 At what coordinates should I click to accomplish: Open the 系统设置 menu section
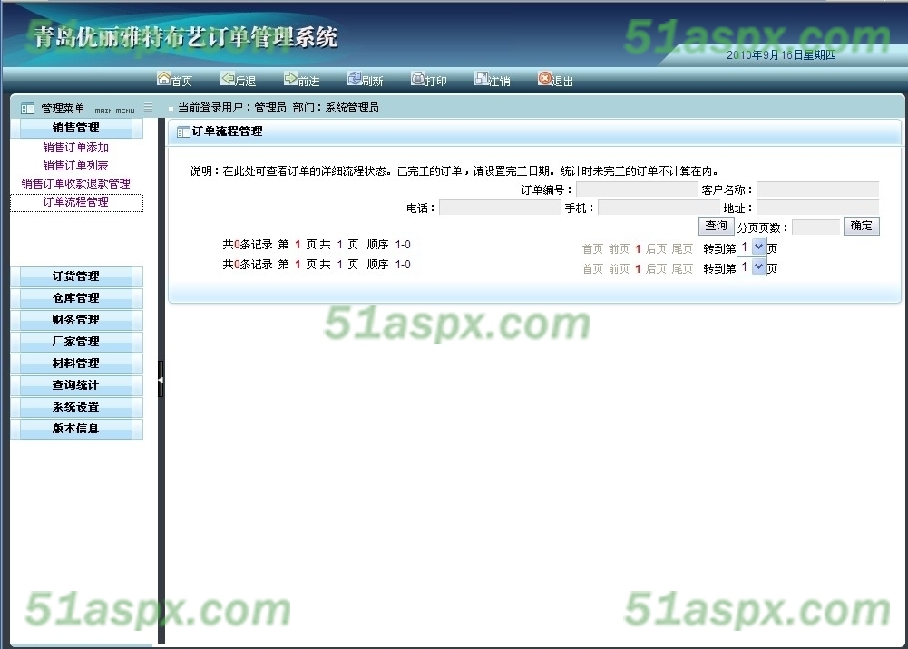click(76, 407)
